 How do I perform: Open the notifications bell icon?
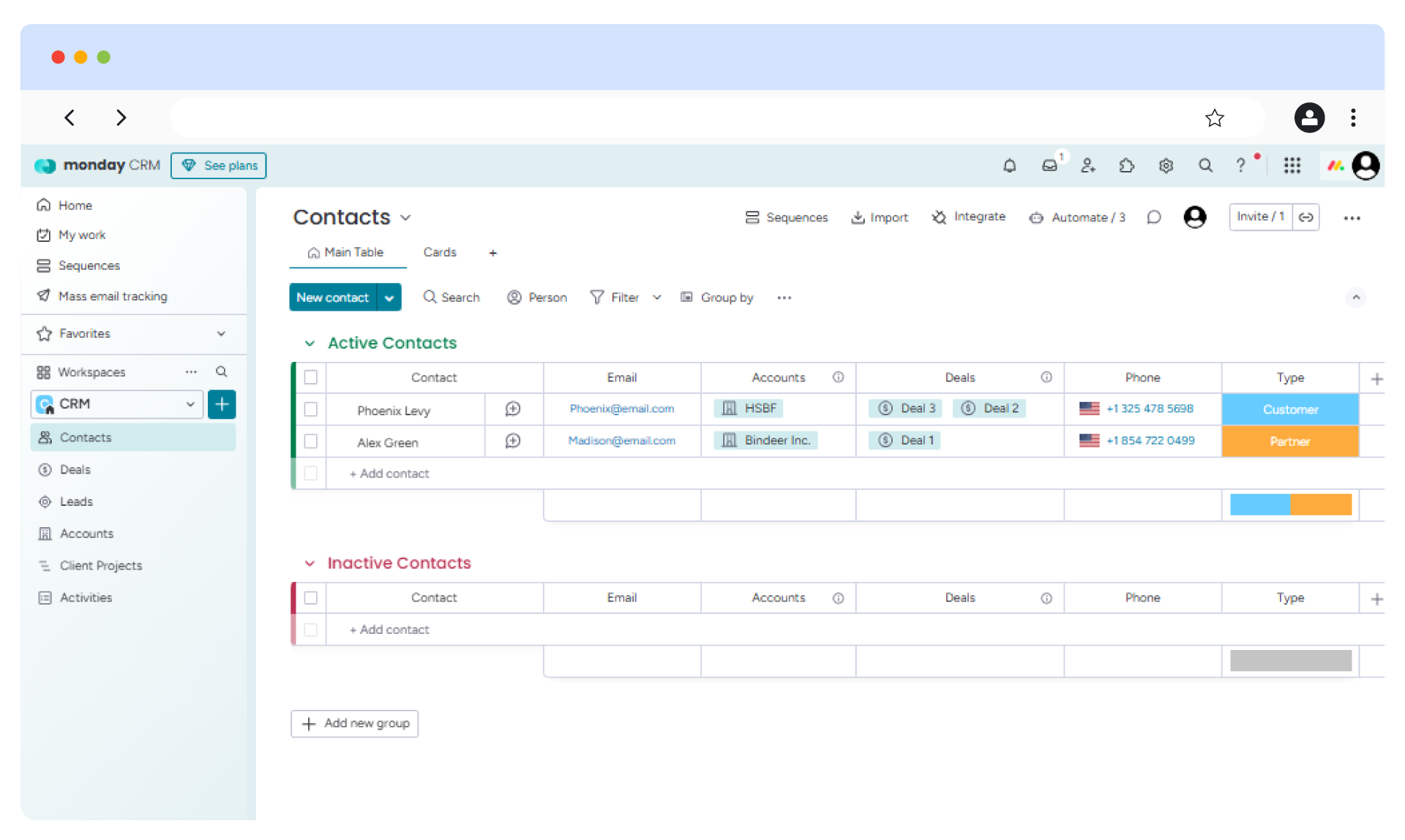(x=1009, y=166)
